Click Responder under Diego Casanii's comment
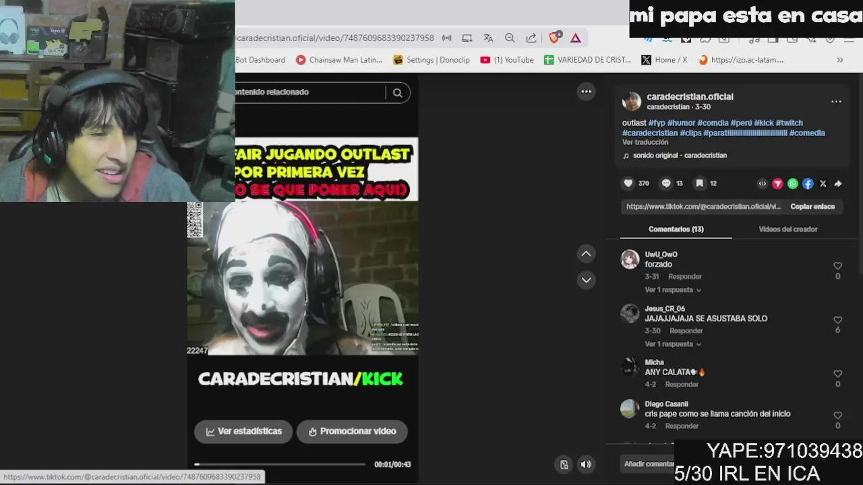863x485 pixels. point(682,426)
